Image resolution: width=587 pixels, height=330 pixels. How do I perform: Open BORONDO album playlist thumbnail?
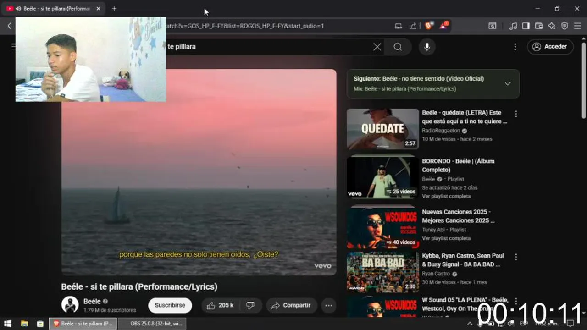point(382,178)
